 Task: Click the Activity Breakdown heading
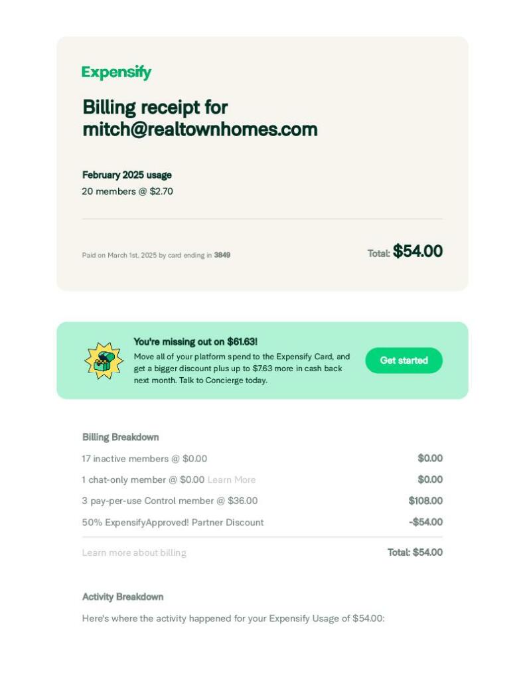point(123,597)
